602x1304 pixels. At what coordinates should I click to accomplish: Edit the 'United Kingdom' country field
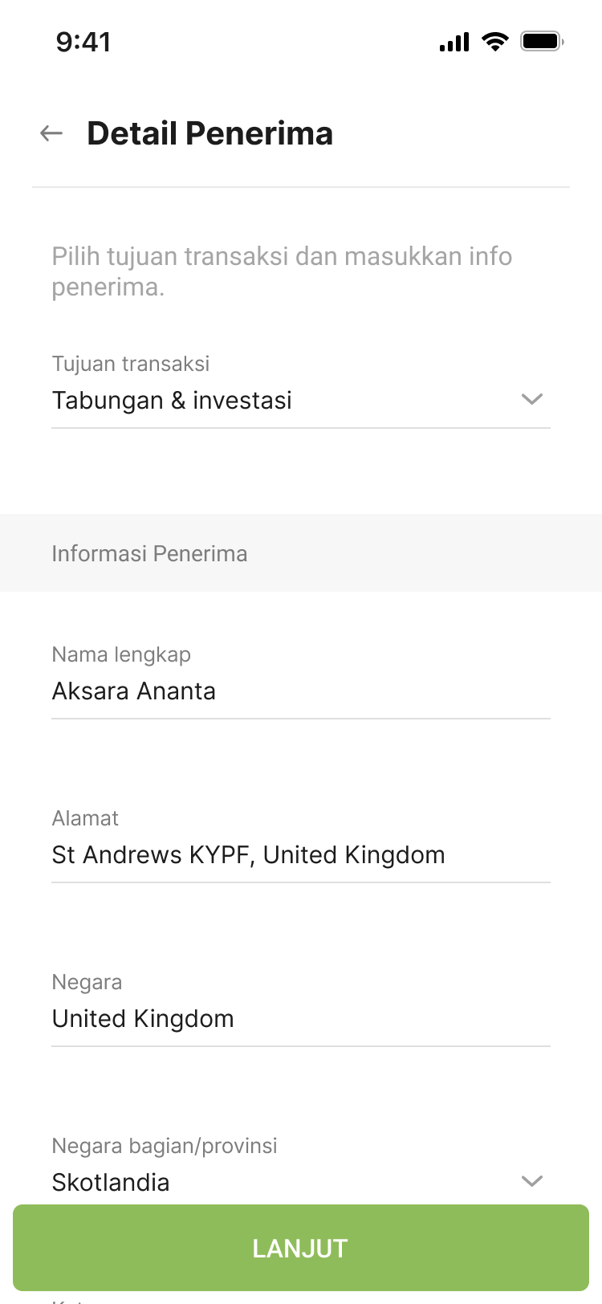pos(143,1019)
